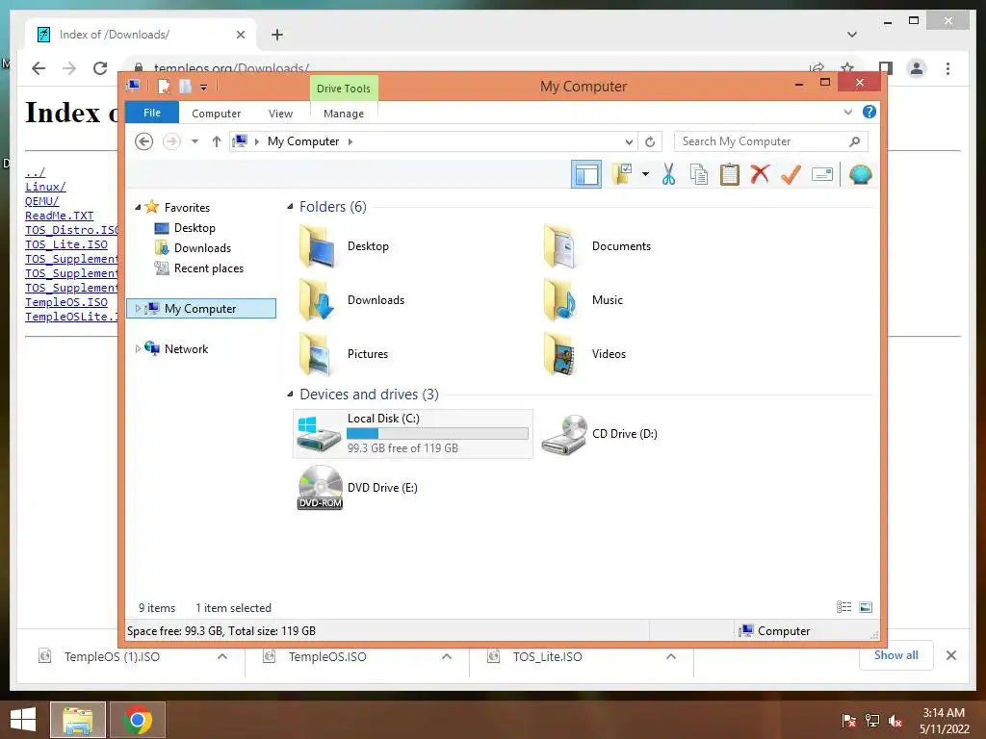Select the Videos folder icon
986x739 pixels.
tap(584, 354)
